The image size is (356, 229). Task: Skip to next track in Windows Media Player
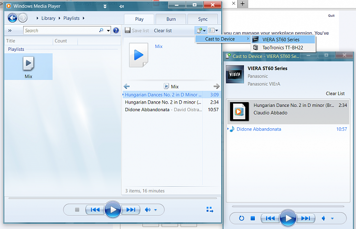(x=131, y=210)
